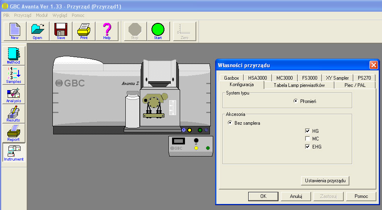Click the New document toolbar icon

click(15, 31)
